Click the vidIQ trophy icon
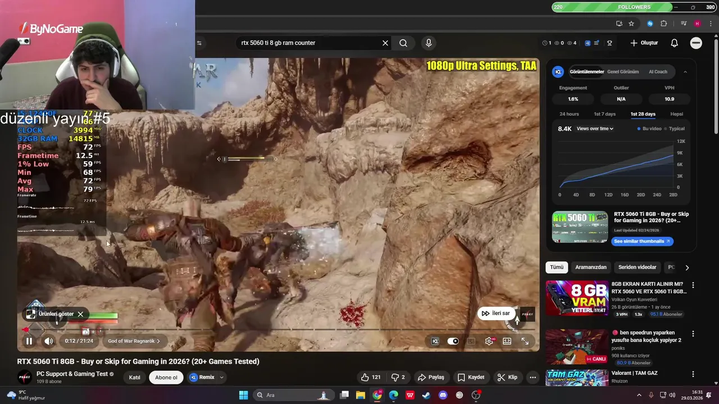Viewport: 719px width, 404px height. (x=609, y=43)
